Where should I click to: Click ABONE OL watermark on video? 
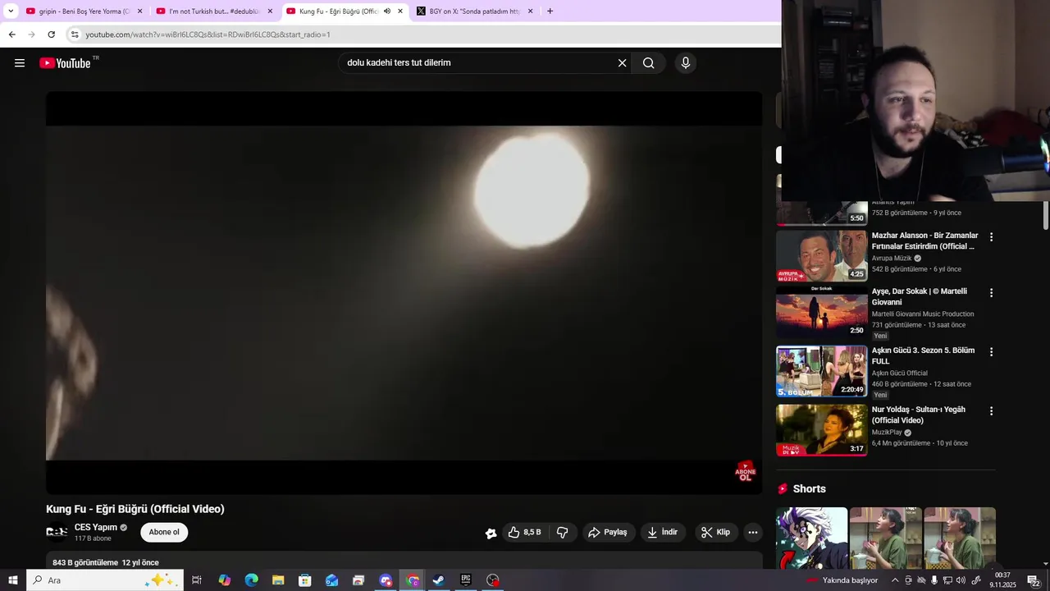tap(745, 471)
